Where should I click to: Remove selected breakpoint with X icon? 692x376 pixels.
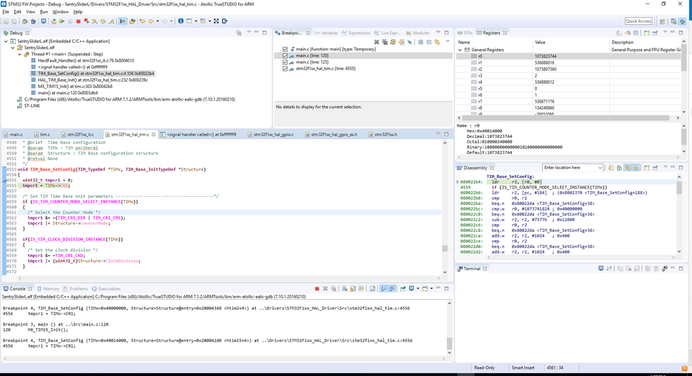click(x=376, y=42)
